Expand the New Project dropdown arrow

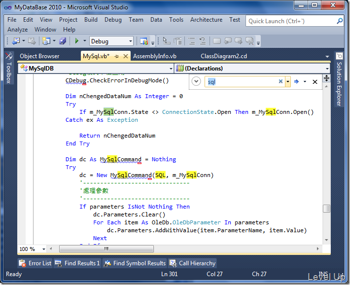pos(54,41)
